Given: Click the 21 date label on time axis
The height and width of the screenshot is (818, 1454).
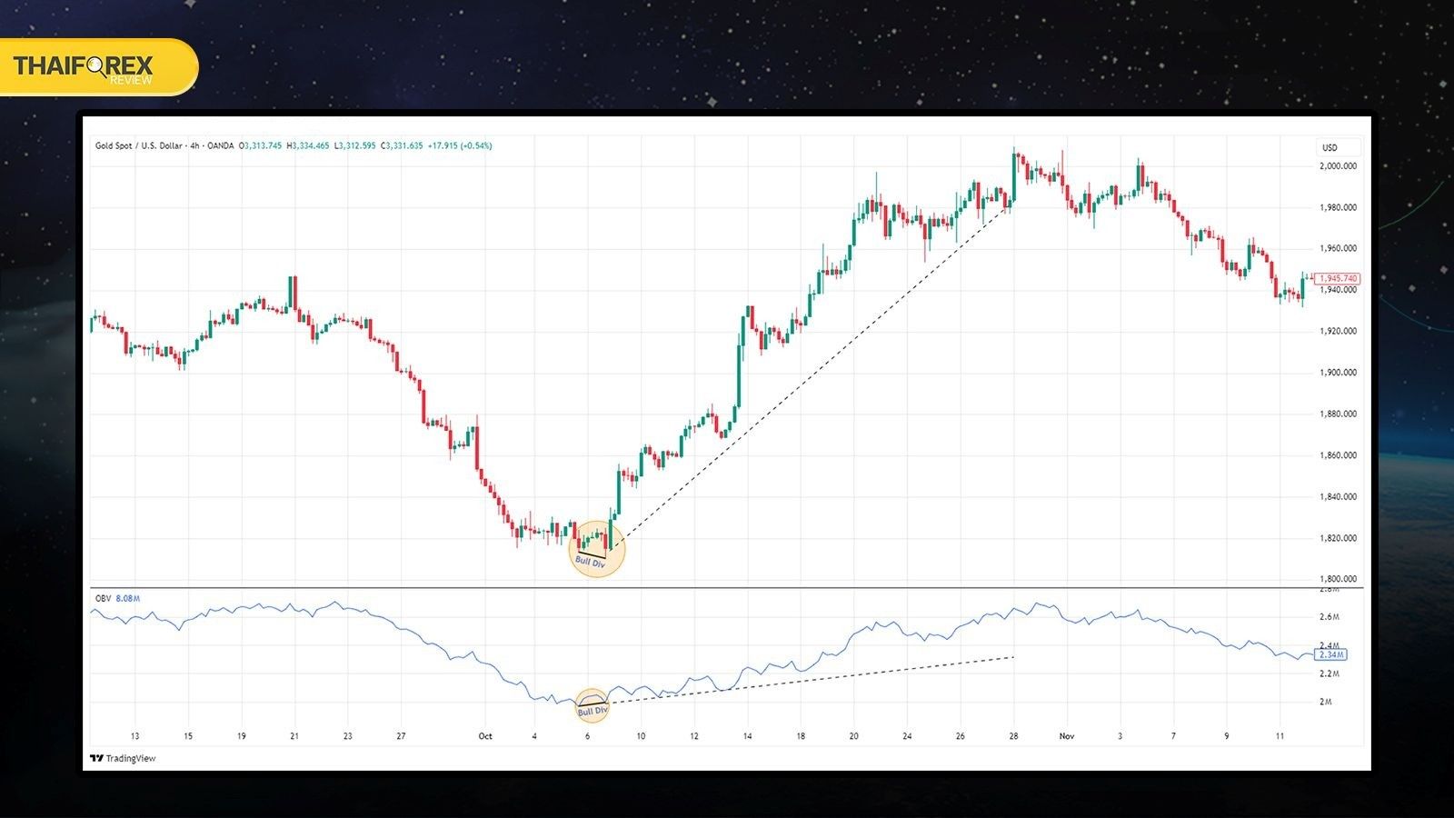Looking at the screenshot, I should [x=294, y=736].
